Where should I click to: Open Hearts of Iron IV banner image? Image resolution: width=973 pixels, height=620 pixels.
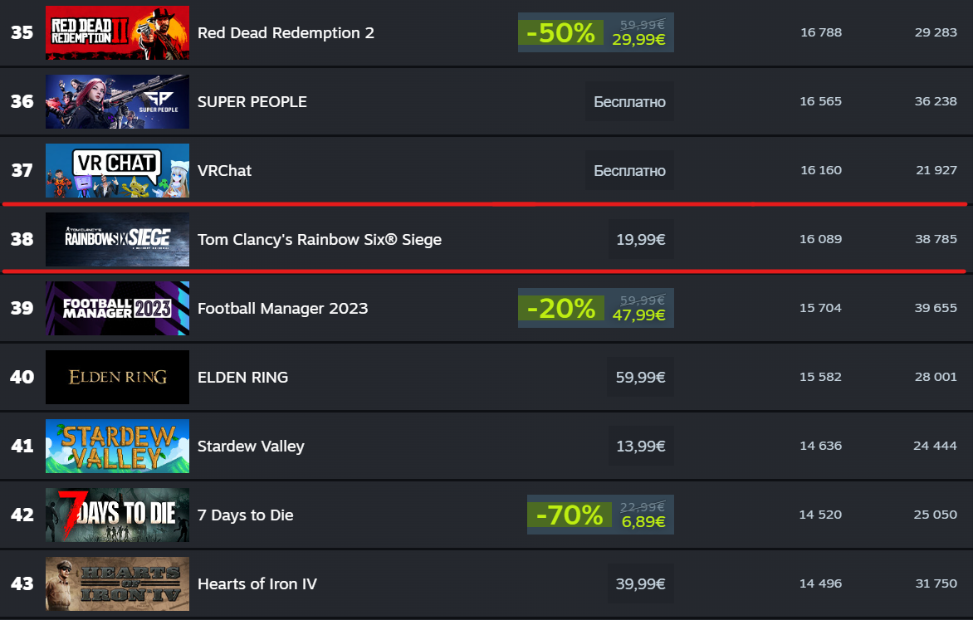(x=117, y=584)
